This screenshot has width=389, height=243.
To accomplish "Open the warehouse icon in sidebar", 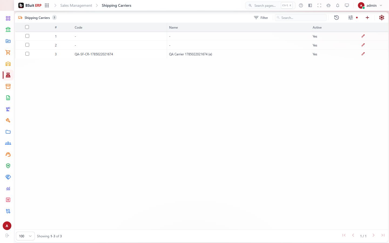I will pyautogui.click(x=8, y=64).
